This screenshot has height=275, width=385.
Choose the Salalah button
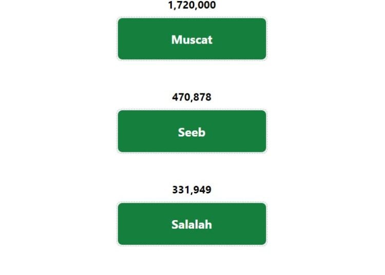[x=192, y=224]
